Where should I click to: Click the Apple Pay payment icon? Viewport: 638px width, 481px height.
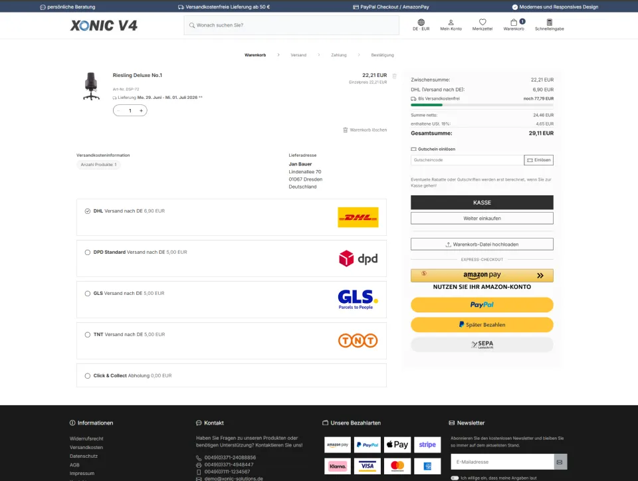click(x=397, y=445)
